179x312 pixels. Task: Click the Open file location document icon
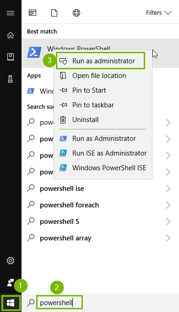pyautogui.click(x=63, y=76)
